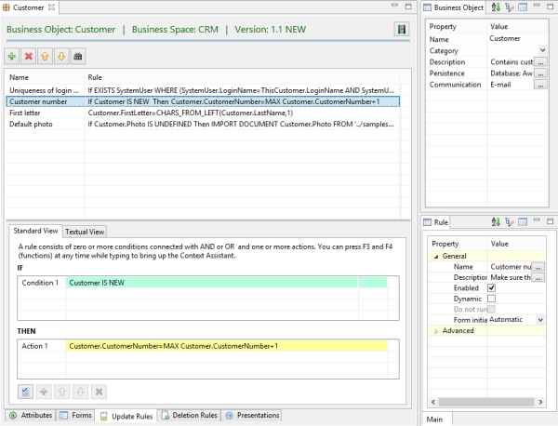Move rule up with yellow arrow icon
The height and width of the screenshot is (426, 558).
point(45,56)
